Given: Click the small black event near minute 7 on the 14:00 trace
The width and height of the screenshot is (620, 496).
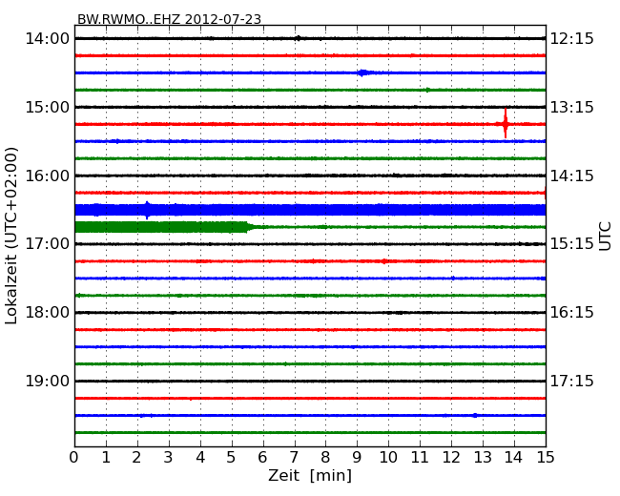Looking at the screenshot, I should tap(298, 38).
